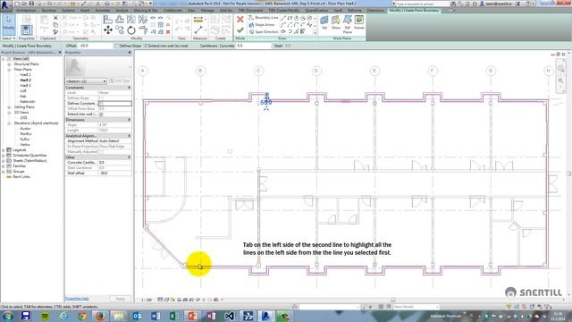Viewport: 572px width, 322px height.
Task: Click the Rotate tool icon
Action: (131, 30)
